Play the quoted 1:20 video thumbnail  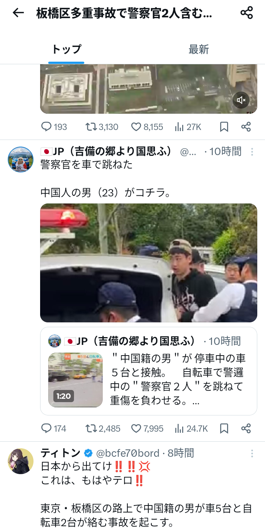75,380
